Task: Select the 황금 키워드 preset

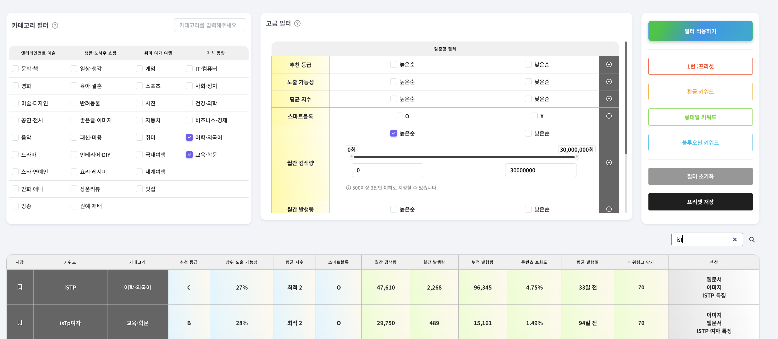Action: [700, 92]
